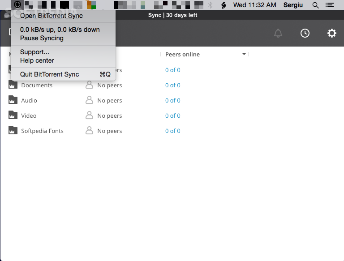The height and width of the screenshot is (261, 344).
Task: Choose Pause Syncing from the menu
Action: (42, 38)
